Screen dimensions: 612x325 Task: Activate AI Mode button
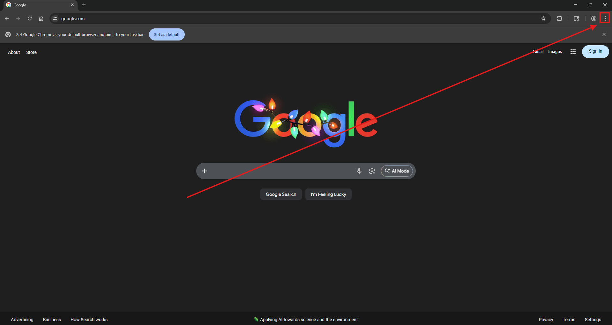tap(397, 171)
